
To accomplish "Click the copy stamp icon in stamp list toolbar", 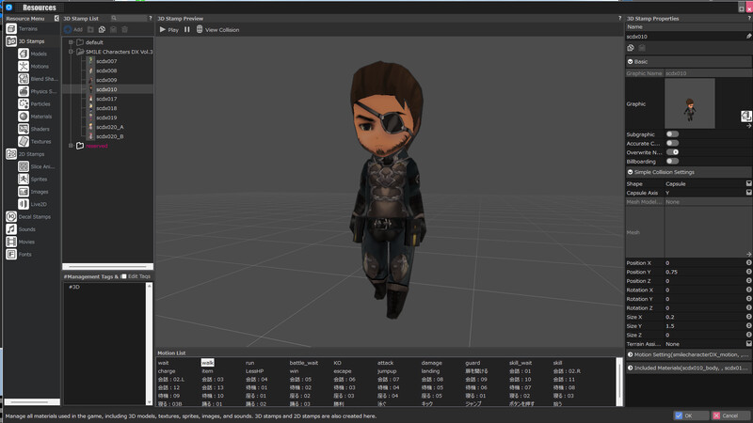I will click(x=102, y=29).
